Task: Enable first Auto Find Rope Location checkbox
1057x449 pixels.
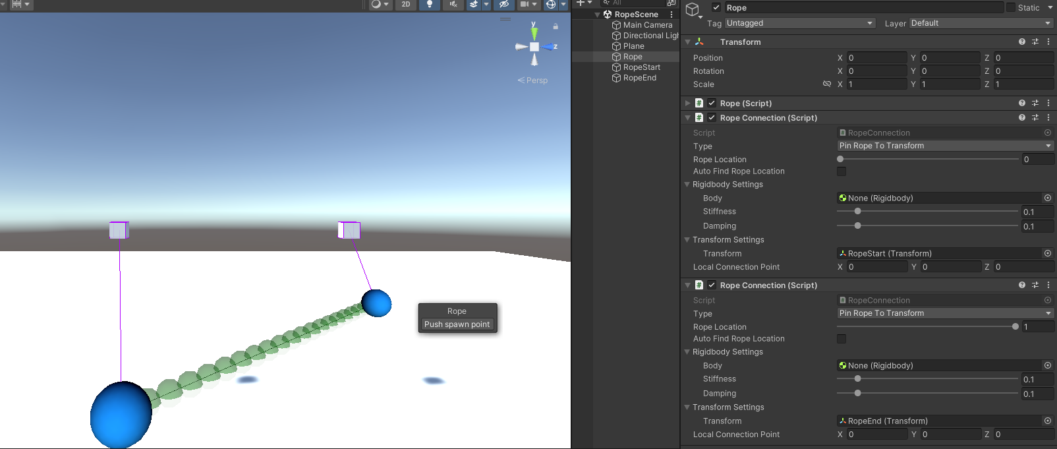Action: pos(842,171)
